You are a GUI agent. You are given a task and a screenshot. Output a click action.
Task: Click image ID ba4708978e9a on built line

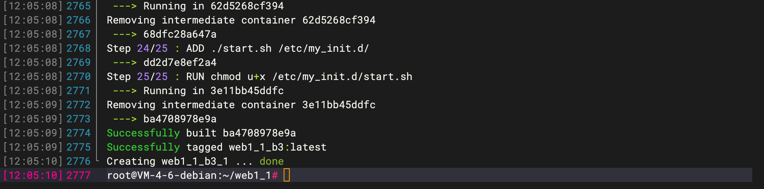pos(259,133)
